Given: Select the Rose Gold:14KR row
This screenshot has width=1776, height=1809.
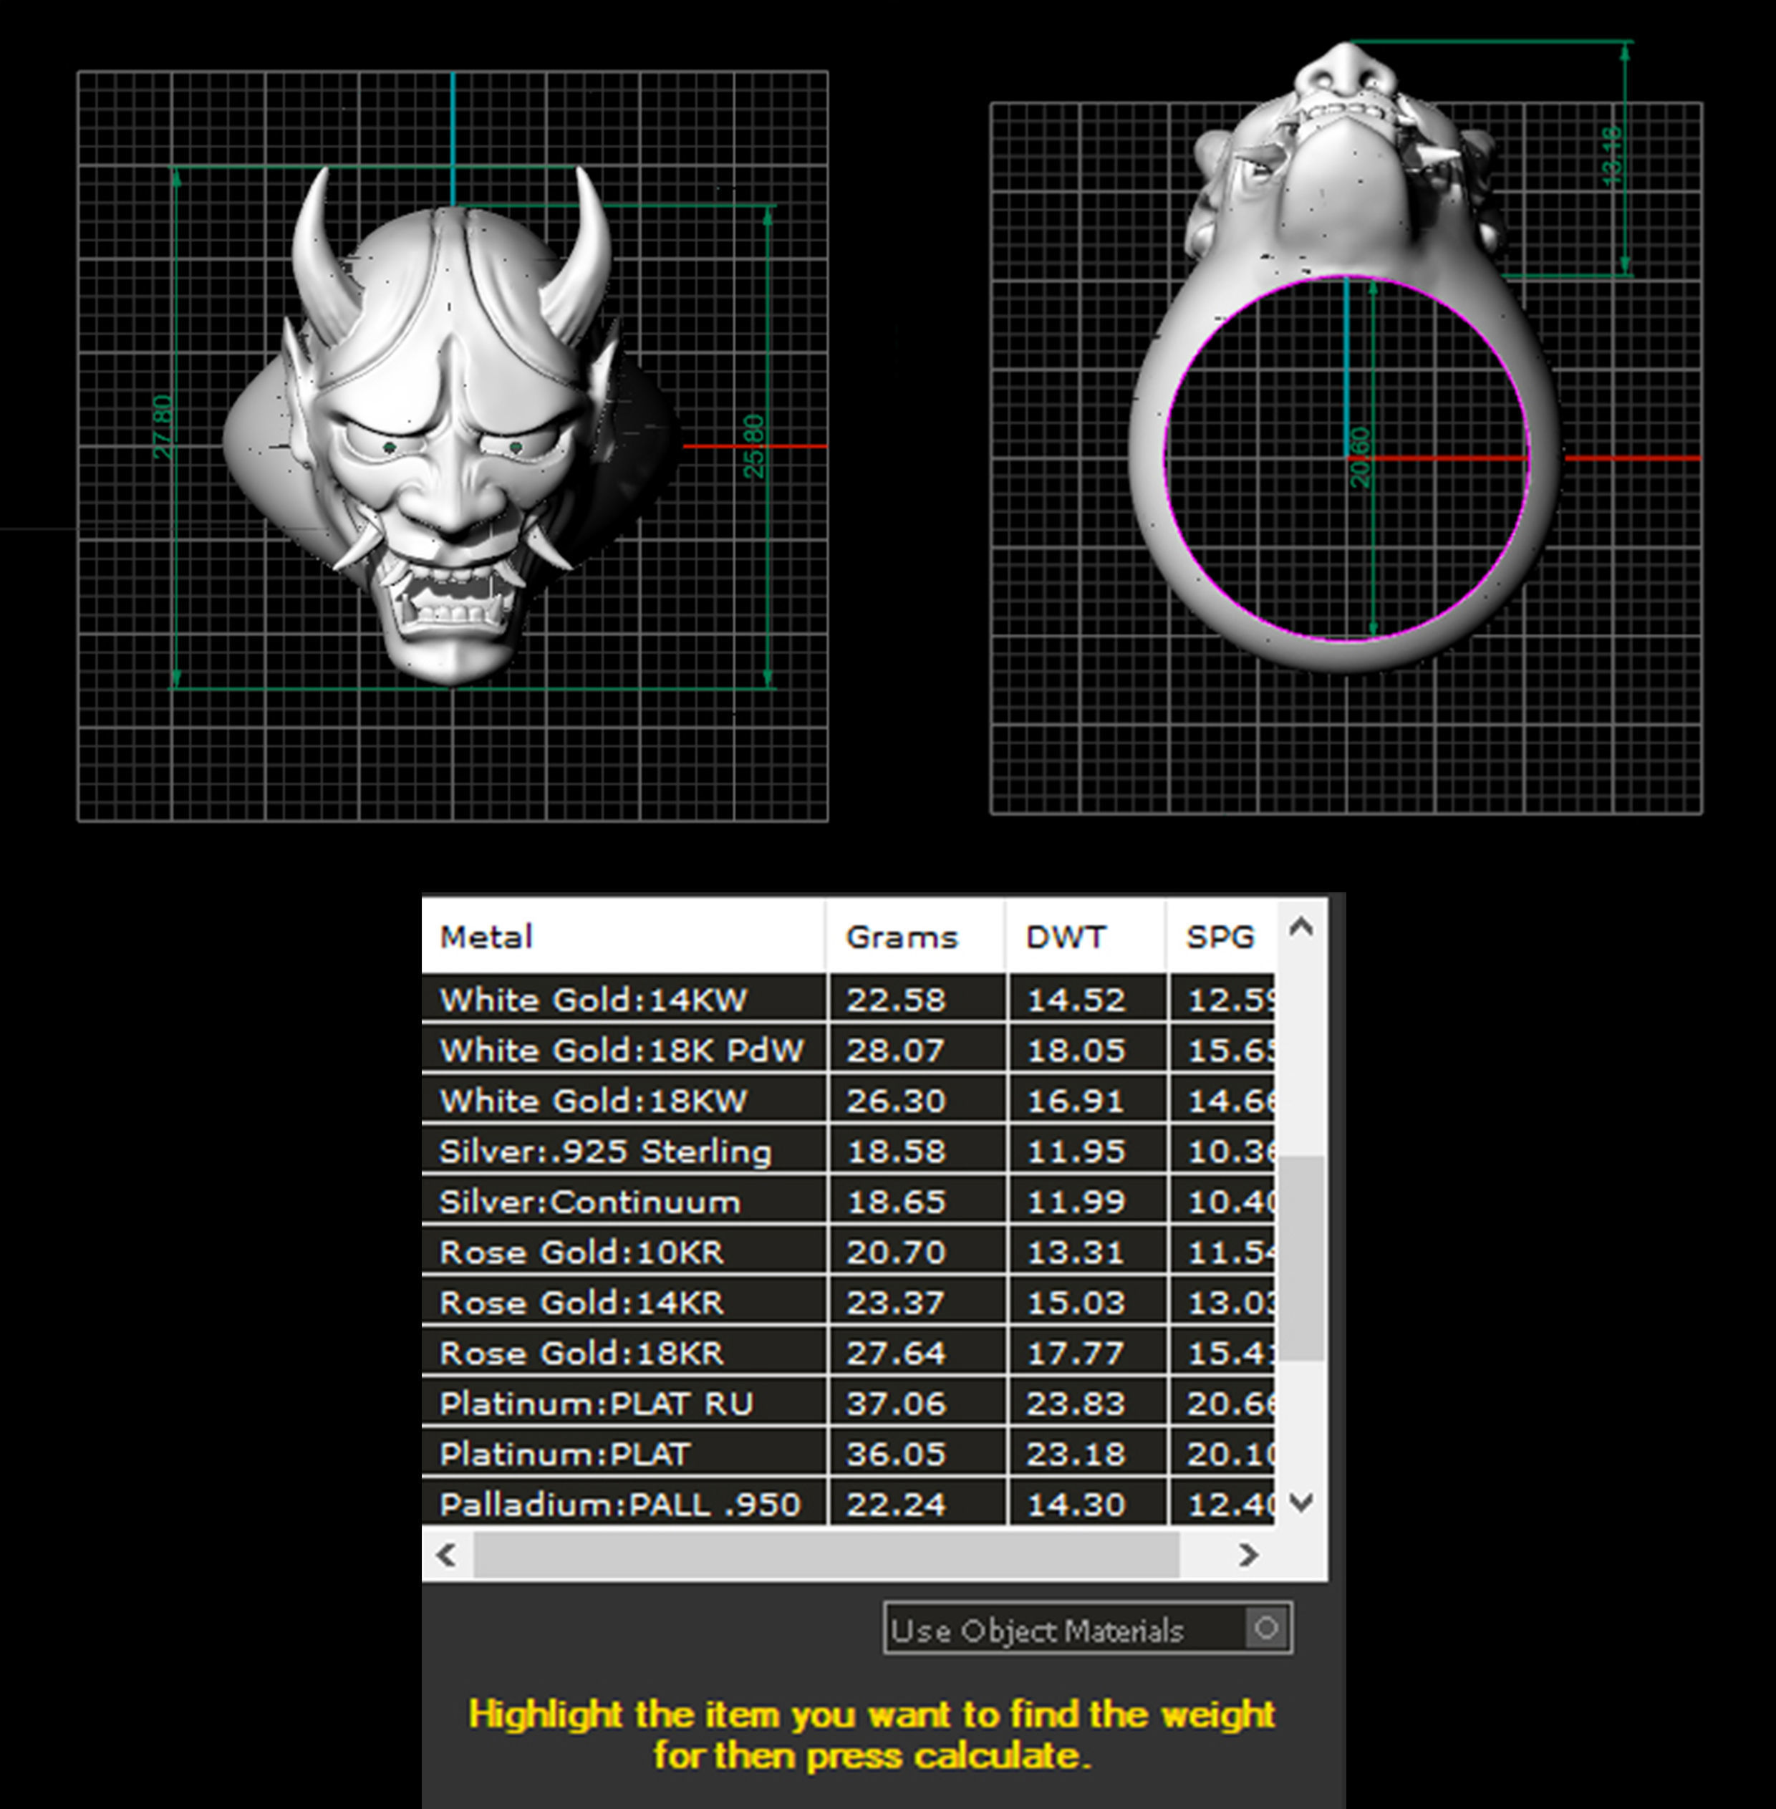Looking at the screenshot, I should (849, 1301).
